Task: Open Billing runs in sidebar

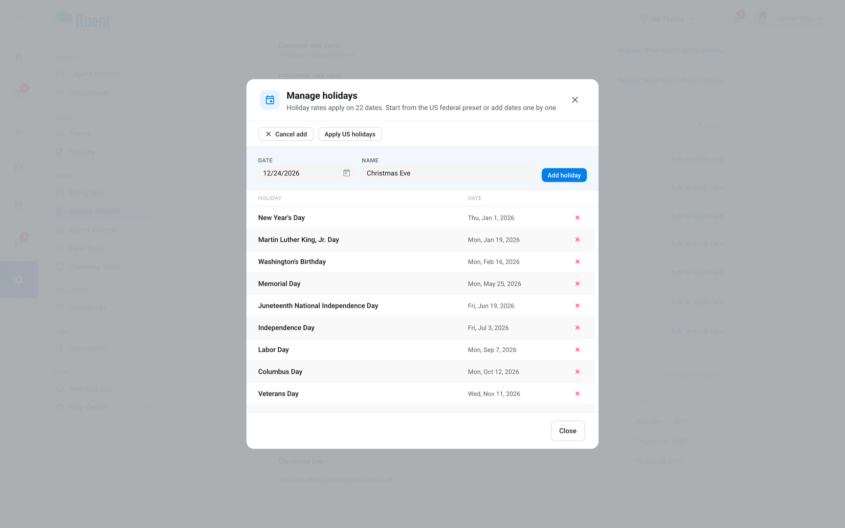Action: (87, 193)
